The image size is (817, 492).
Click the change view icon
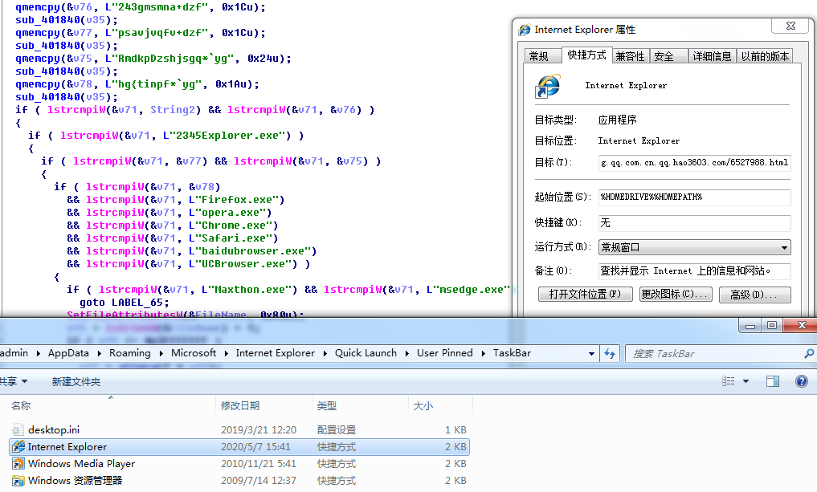[x=729, y=381]
